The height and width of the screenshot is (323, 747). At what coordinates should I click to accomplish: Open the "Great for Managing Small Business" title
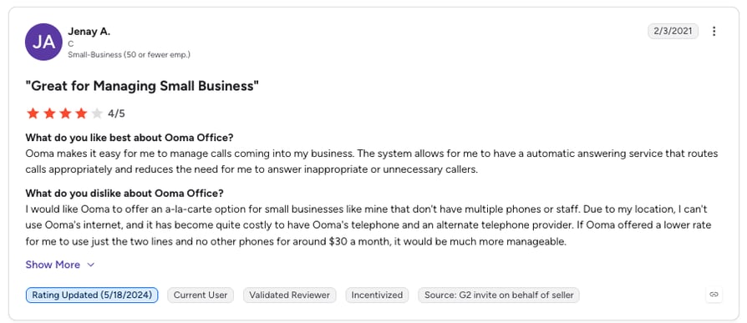(x=142, y=86)
